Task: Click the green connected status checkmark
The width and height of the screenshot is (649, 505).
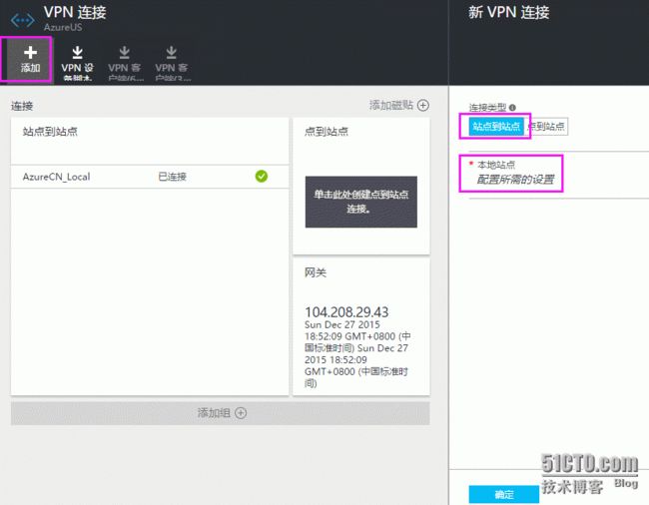Action: pos(262,177)
